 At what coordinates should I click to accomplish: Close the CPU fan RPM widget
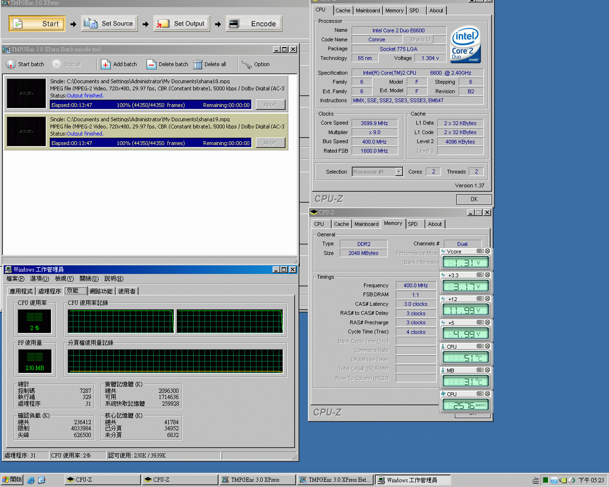click(487, 394)
